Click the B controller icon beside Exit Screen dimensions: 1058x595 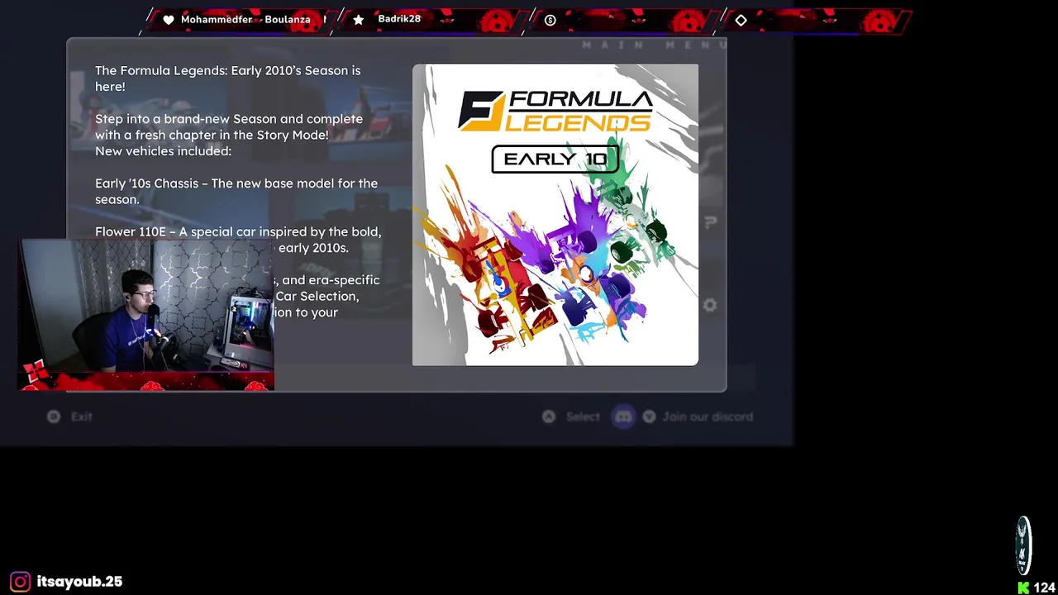(x=54, y=416)
